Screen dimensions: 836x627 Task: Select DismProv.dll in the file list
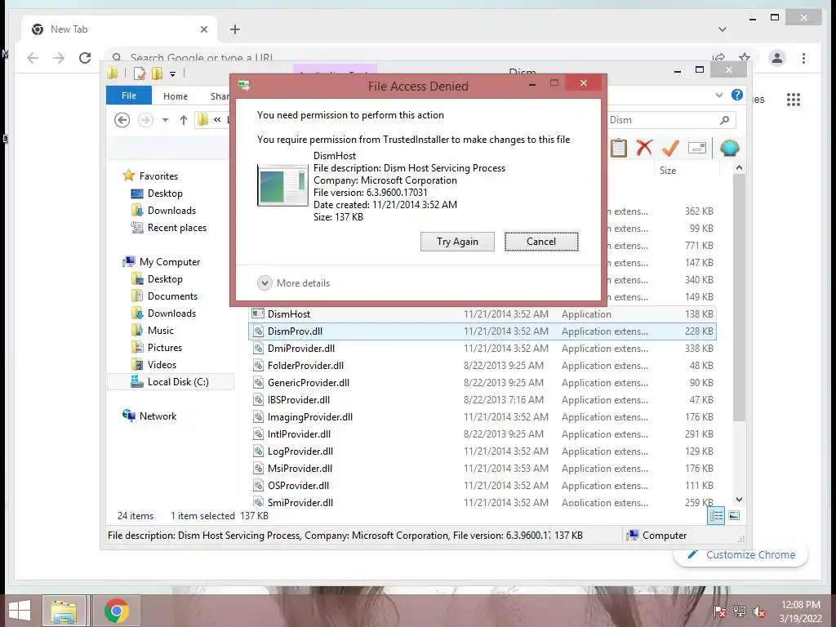(x=482, y=331)
